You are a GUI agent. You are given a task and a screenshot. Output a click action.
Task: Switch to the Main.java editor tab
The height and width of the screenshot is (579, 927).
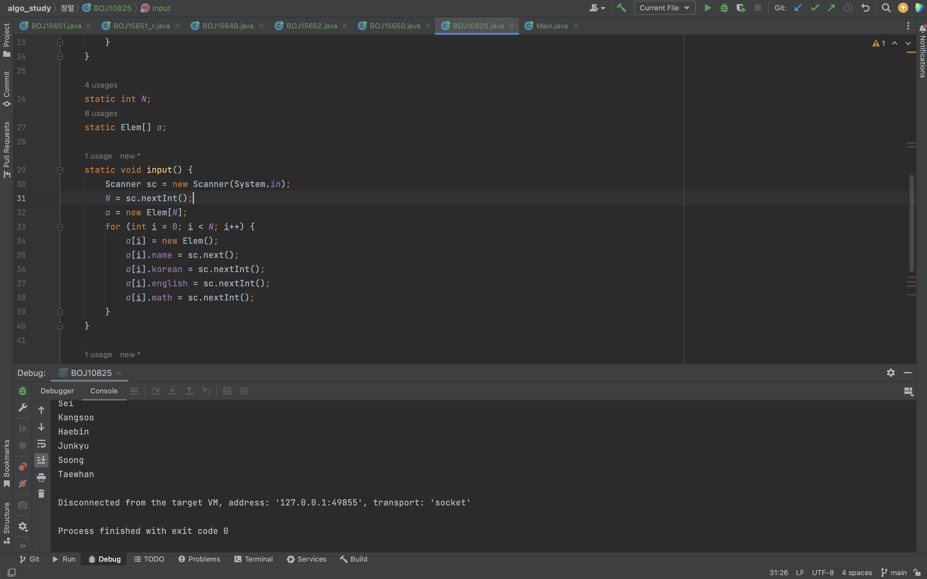tap(551, 26)
